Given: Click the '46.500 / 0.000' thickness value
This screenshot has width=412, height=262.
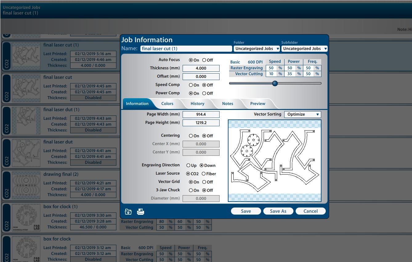Looking at the screenshot, I should tap(93, 227).
